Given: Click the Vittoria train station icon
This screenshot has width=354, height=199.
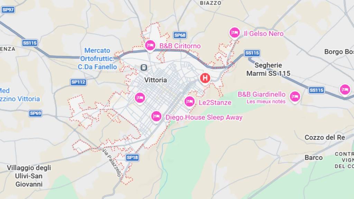Looking at the screenshot, I should (x=144, y=67).
